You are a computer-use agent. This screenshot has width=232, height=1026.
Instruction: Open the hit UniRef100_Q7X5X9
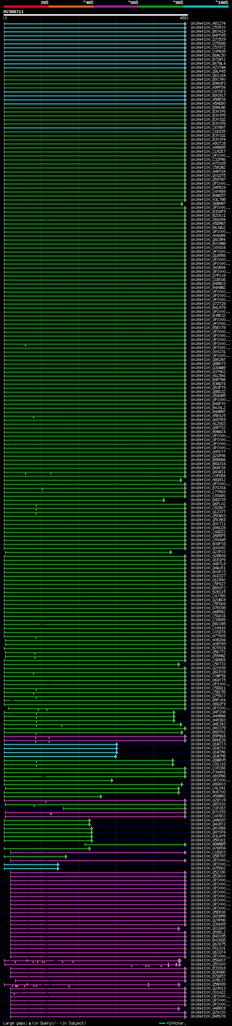point(208,39)
